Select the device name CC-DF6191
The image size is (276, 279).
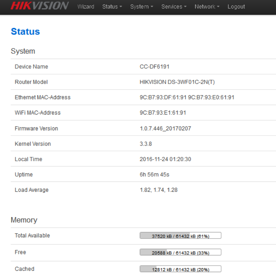(154, 67)
